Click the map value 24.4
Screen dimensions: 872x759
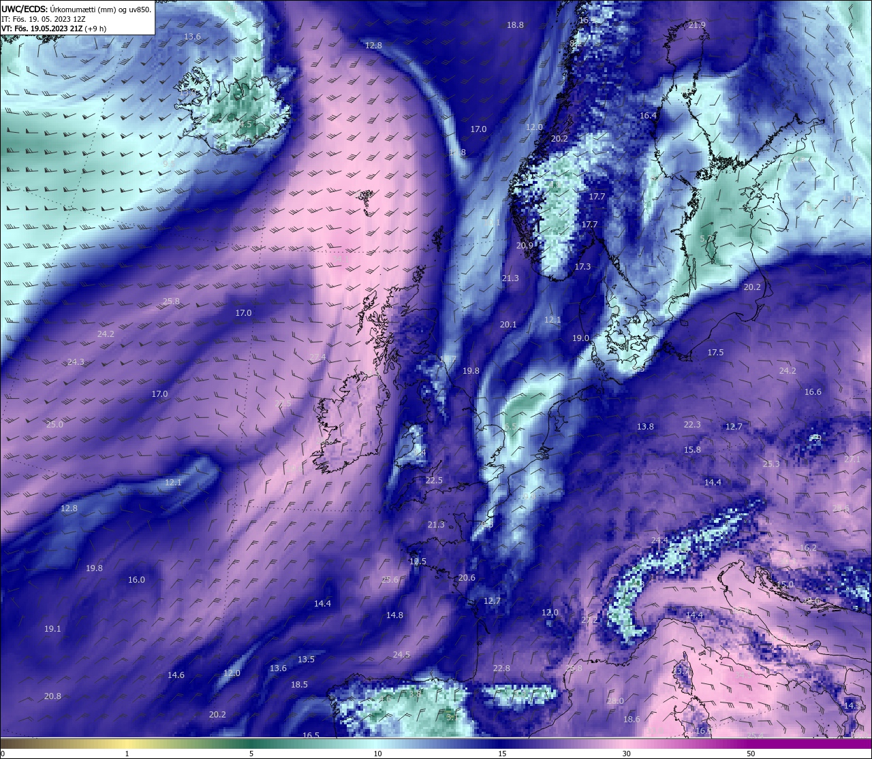(659, 540)
